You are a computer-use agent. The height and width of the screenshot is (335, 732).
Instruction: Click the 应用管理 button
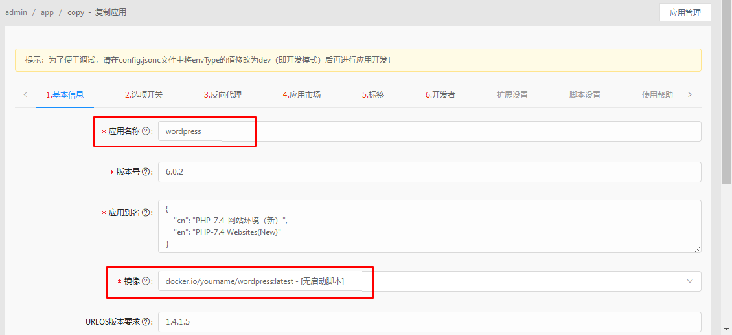685,12
